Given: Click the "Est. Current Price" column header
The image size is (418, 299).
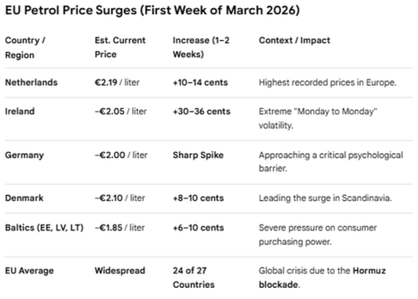Looking at the screenshot, I should pyautogui.click(x=120, y=47).
